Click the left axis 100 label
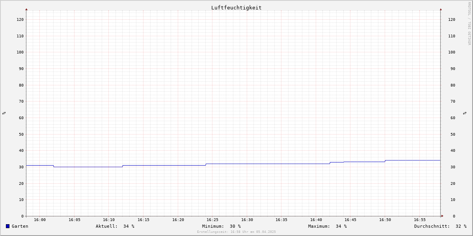The width and height of the screenshot is (473, 236). click(20, 52)
